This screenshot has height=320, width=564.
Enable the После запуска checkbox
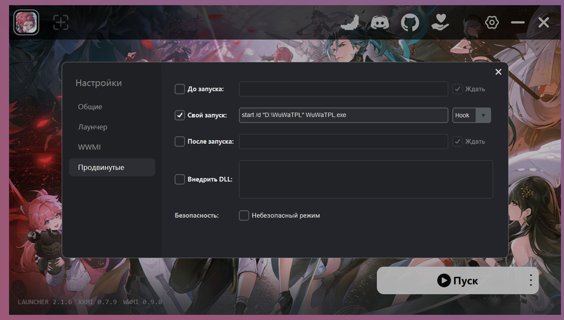pyautogui.click(x=180, y=142)
